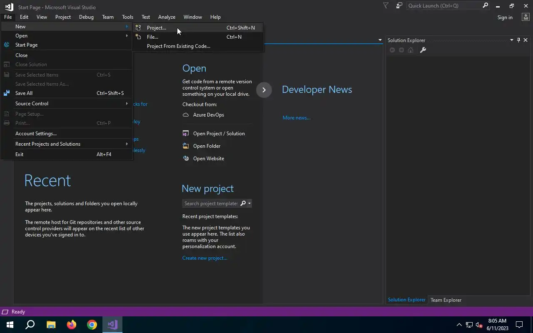Open Account Settings... from File menu

[x=67, y=134]
